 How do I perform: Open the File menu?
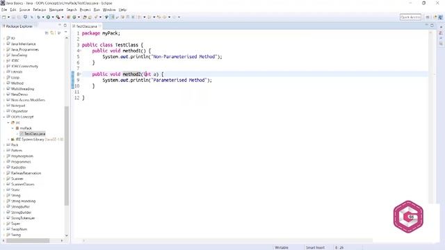pos(4,10)
